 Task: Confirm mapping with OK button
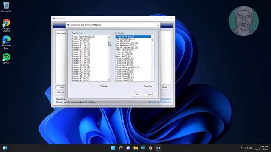(136, 95)
